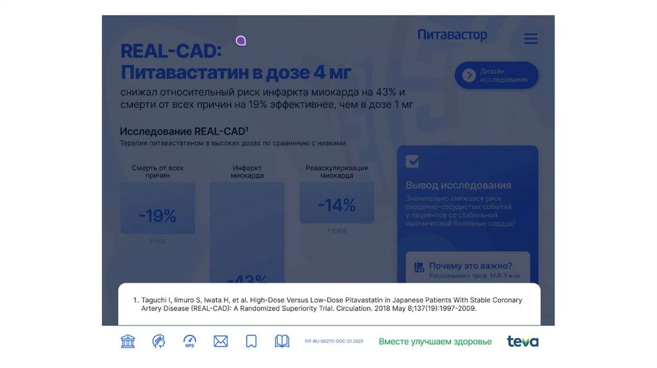
Task: Click the REAL-CAD: headline
Action: pyautogui.click(x=171, y=51)
